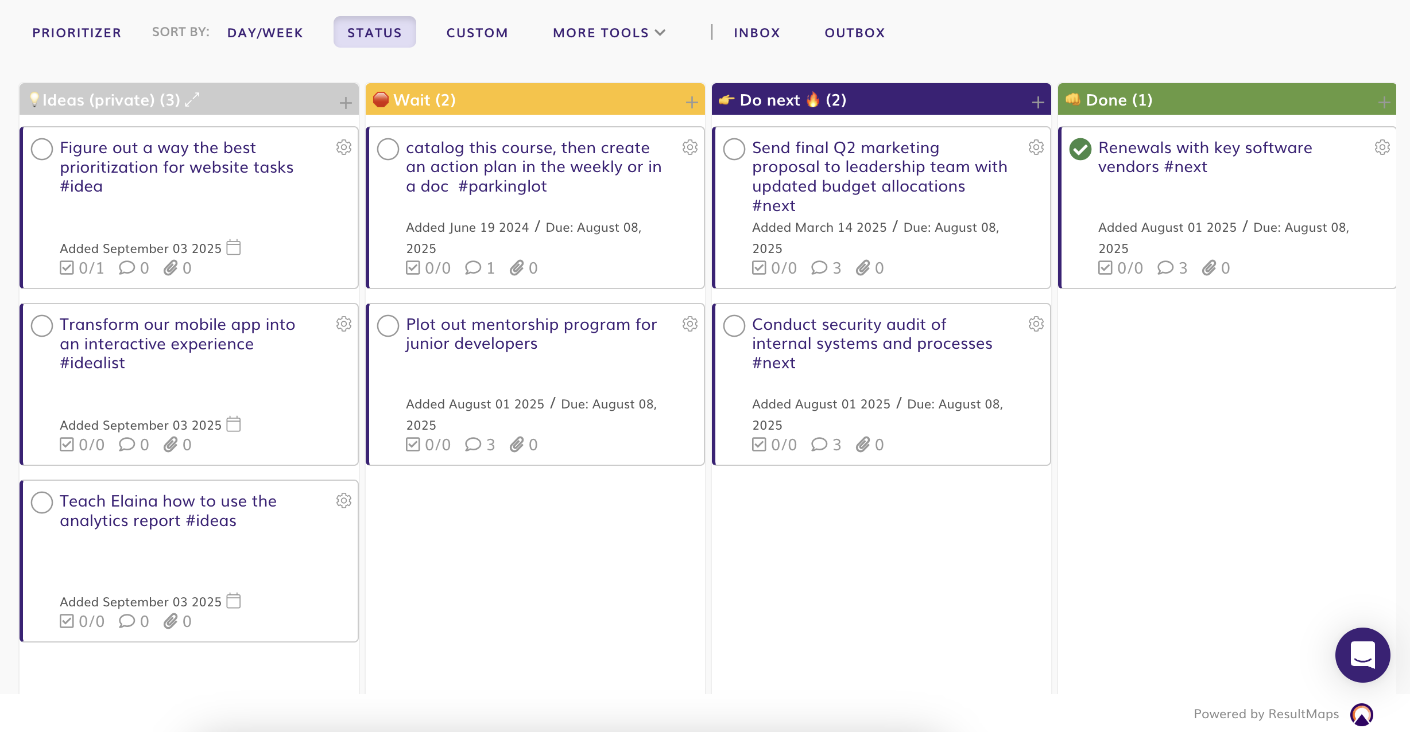Expand the Ideas (private) column arrow

coord(192,99)
